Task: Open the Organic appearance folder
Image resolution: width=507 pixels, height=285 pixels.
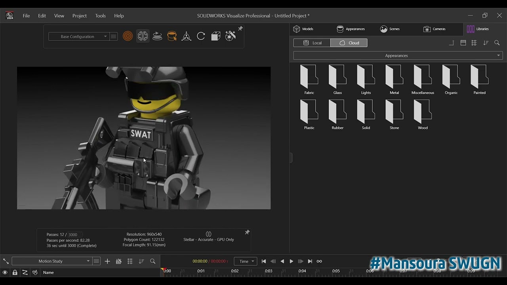Action: [x=451, y=80]
